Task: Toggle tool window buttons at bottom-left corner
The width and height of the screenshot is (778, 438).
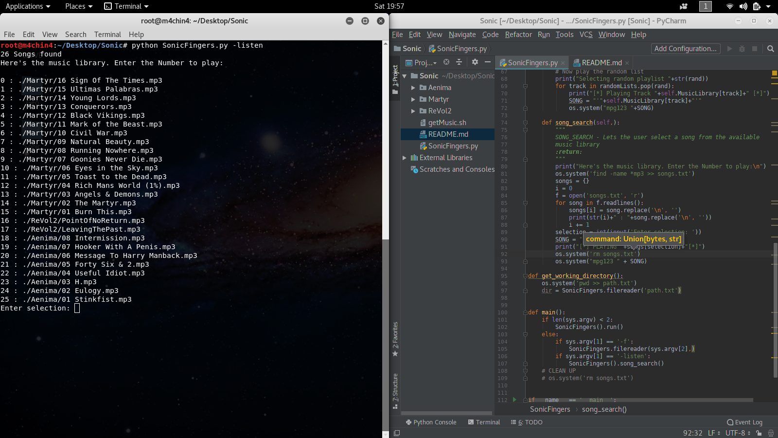Action: [397, 433]
